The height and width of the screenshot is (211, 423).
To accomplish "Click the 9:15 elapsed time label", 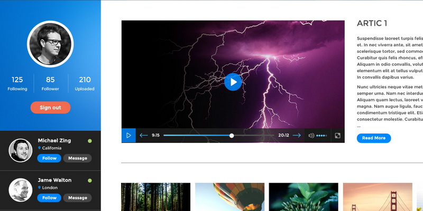I will 155,136.
